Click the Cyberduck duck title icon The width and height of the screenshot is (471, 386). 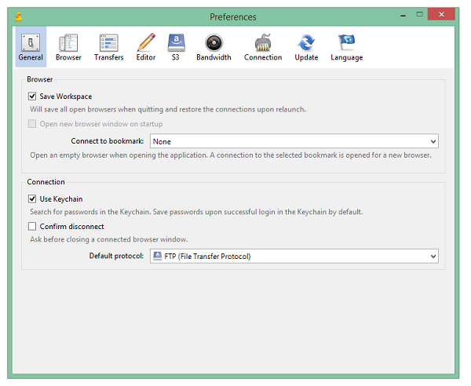tap(19, 16)
